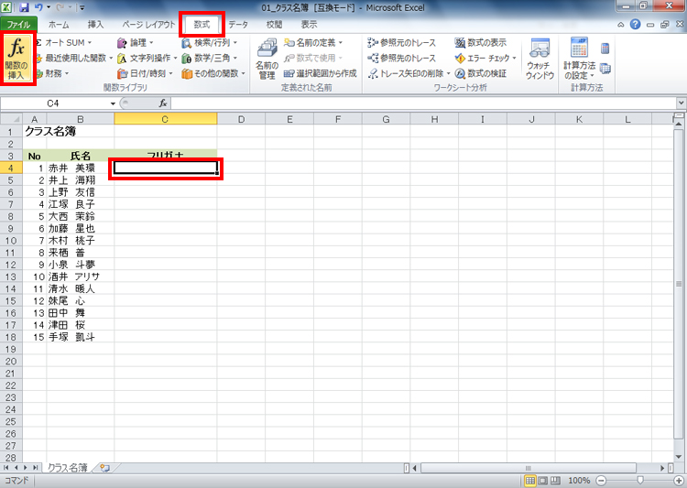
Task: Switch to the View (表示) tab
Action: [x=309, y=25]
